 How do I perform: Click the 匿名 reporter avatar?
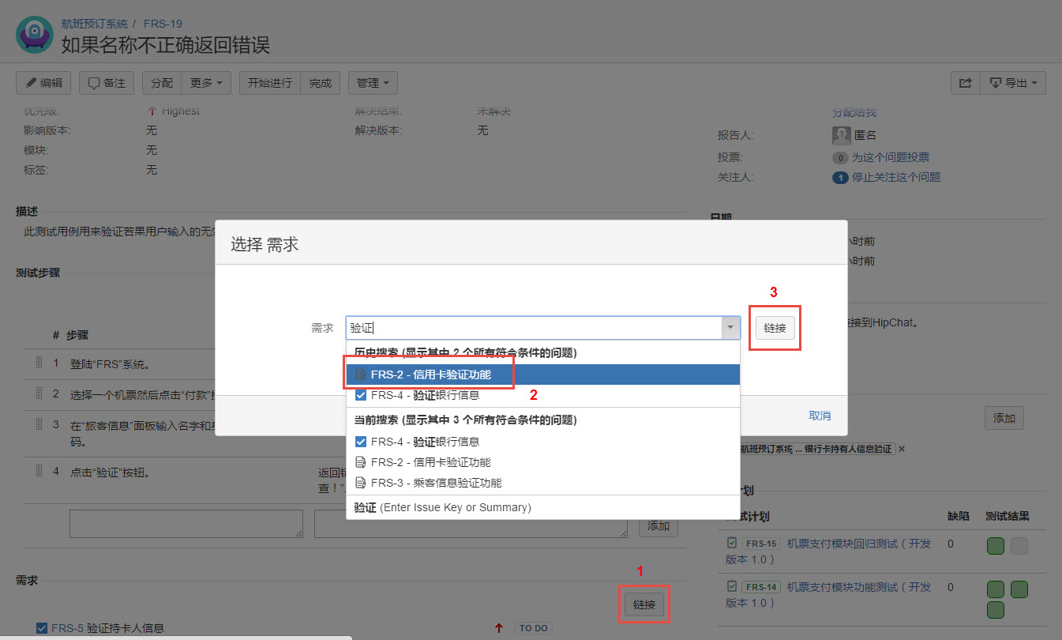click(841, 136)
